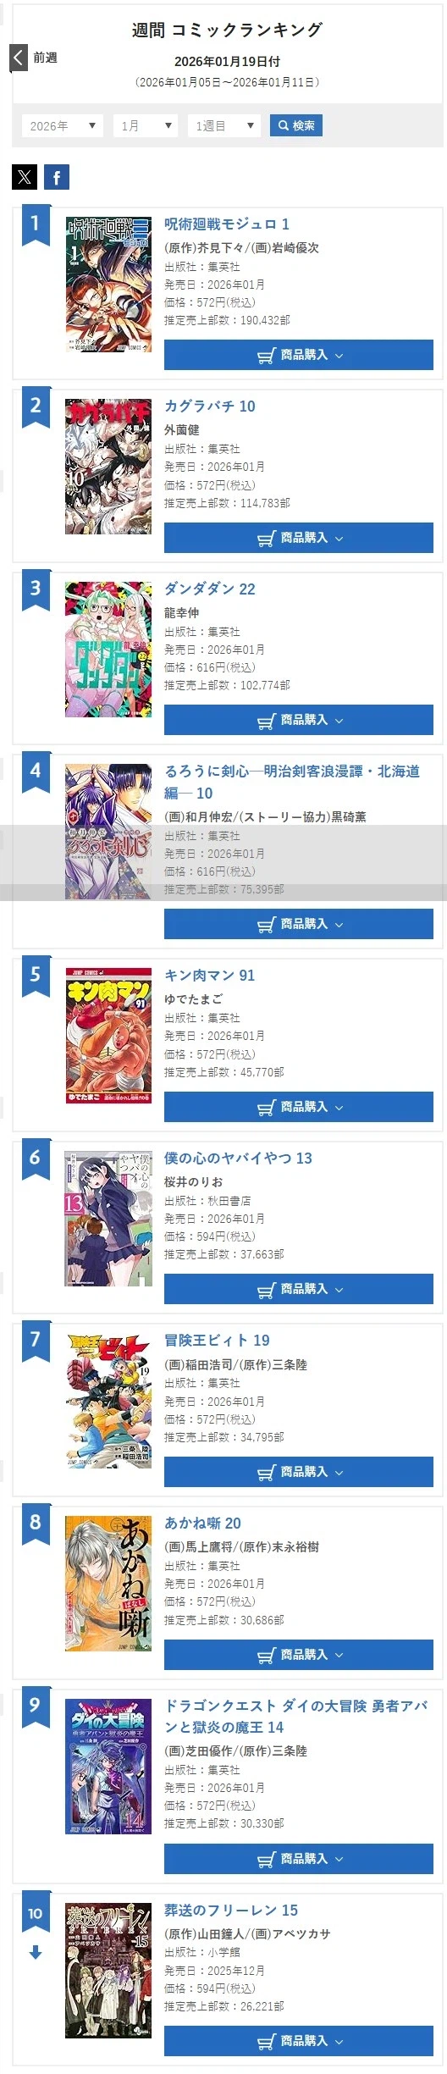Viewport: 447px width, 2074px height.
Task: Open the あかね噺 20 title link
Action: 202,1523
